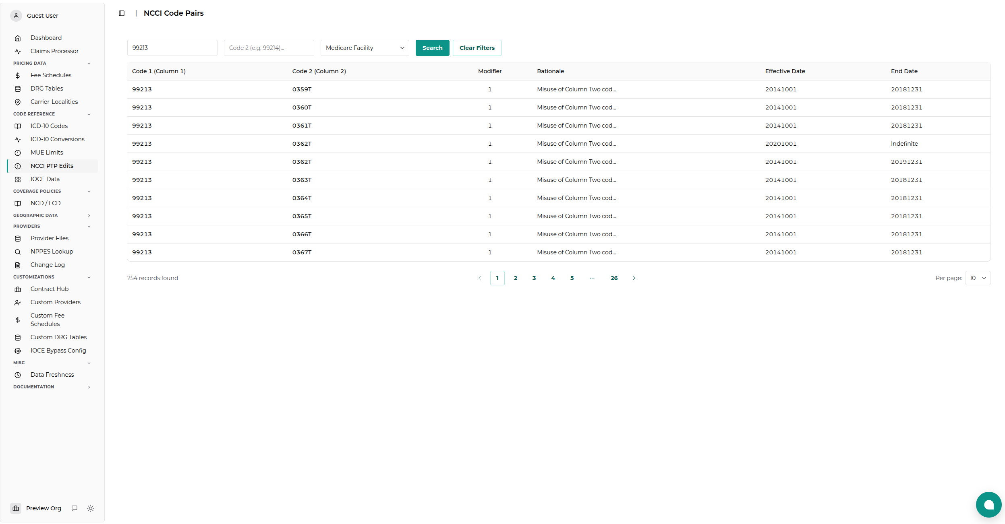Click the 0359T code cell

tap(302, 89)
